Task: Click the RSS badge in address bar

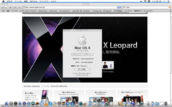Action: (119, 7)
